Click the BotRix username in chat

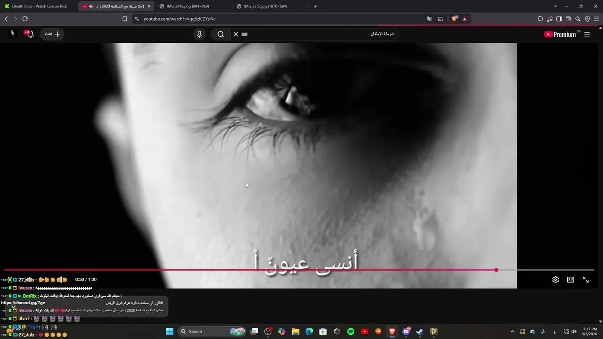coord(30,296)
